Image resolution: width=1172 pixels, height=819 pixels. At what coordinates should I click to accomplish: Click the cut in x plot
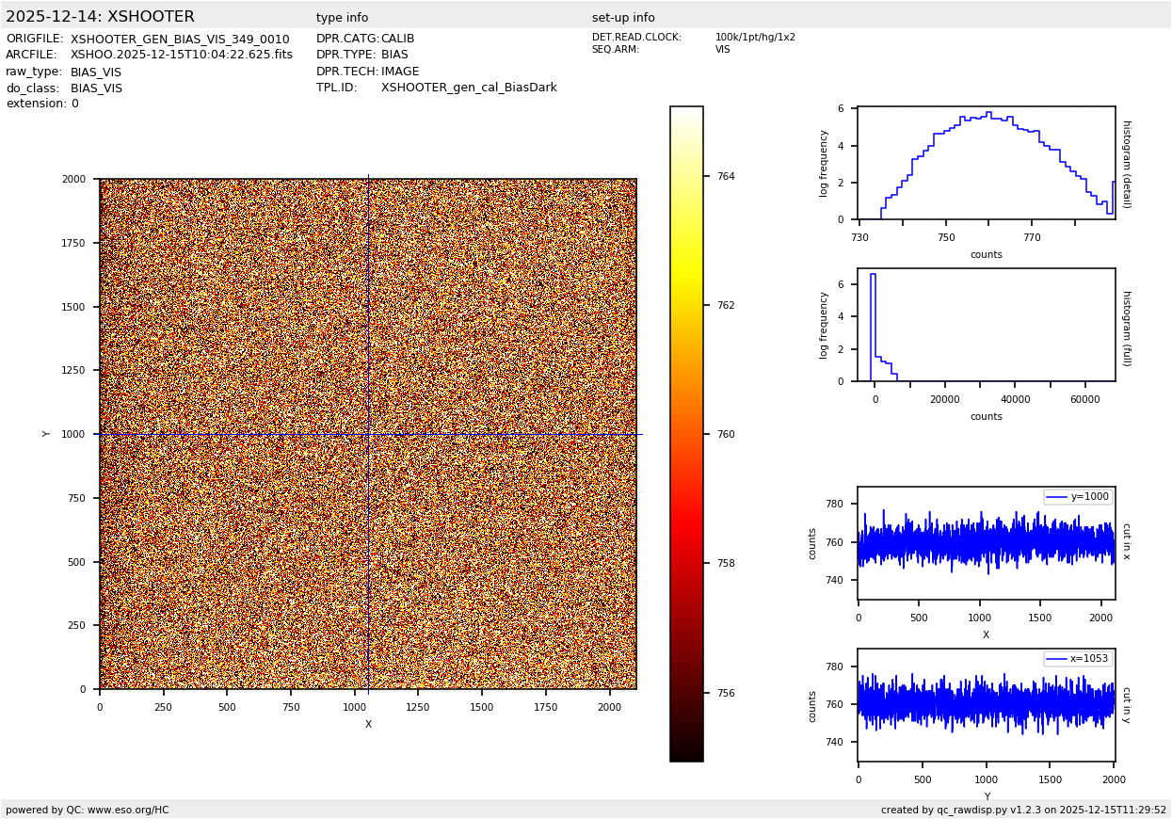986,543
